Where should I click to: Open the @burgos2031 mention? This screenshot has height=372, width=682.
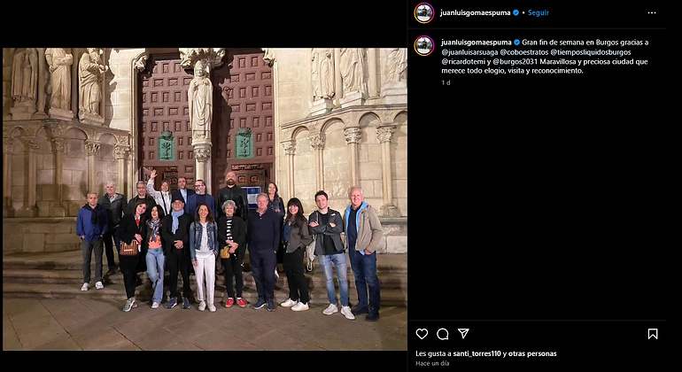(x=515, y=61)
